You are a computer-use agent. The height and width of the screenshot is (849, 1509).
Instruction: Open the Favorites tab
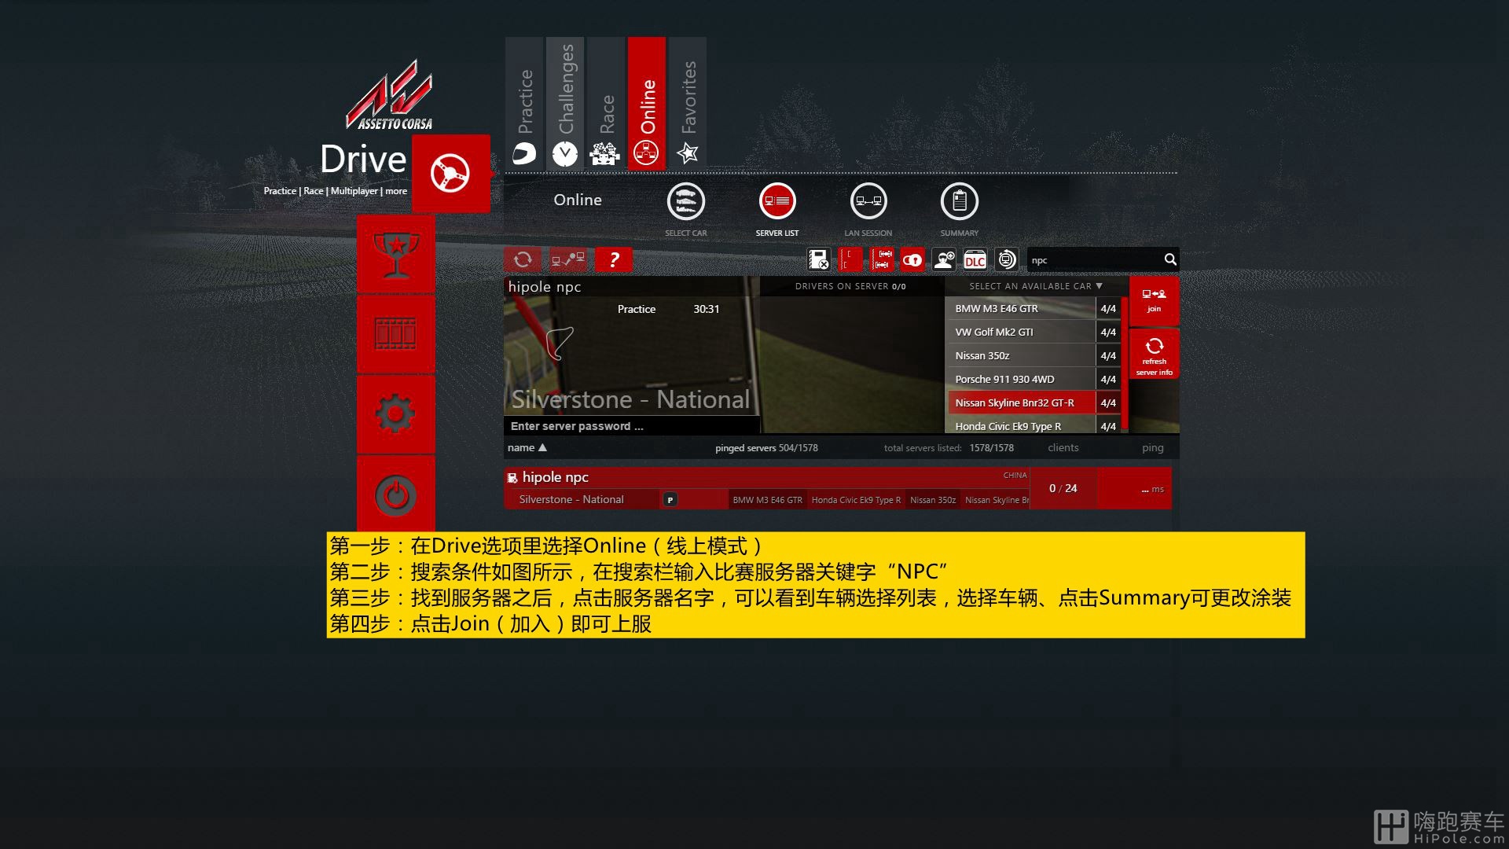tap(688, 103)
